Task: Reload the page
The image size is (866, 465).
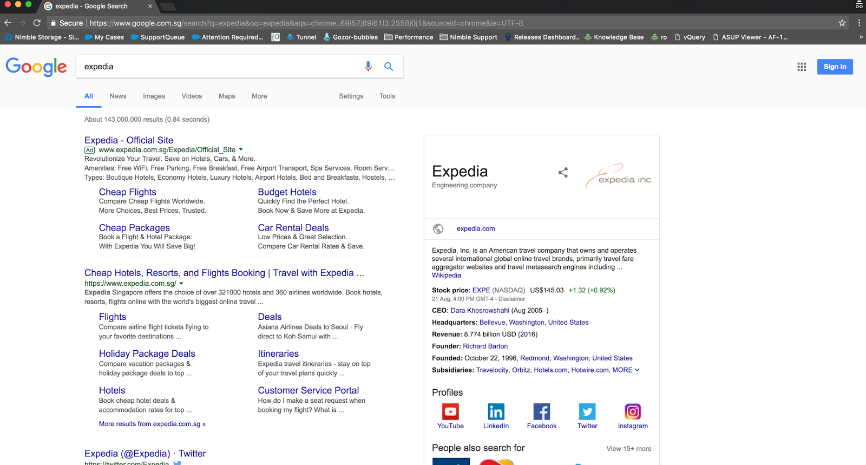Action: click(x=37, y=23)
